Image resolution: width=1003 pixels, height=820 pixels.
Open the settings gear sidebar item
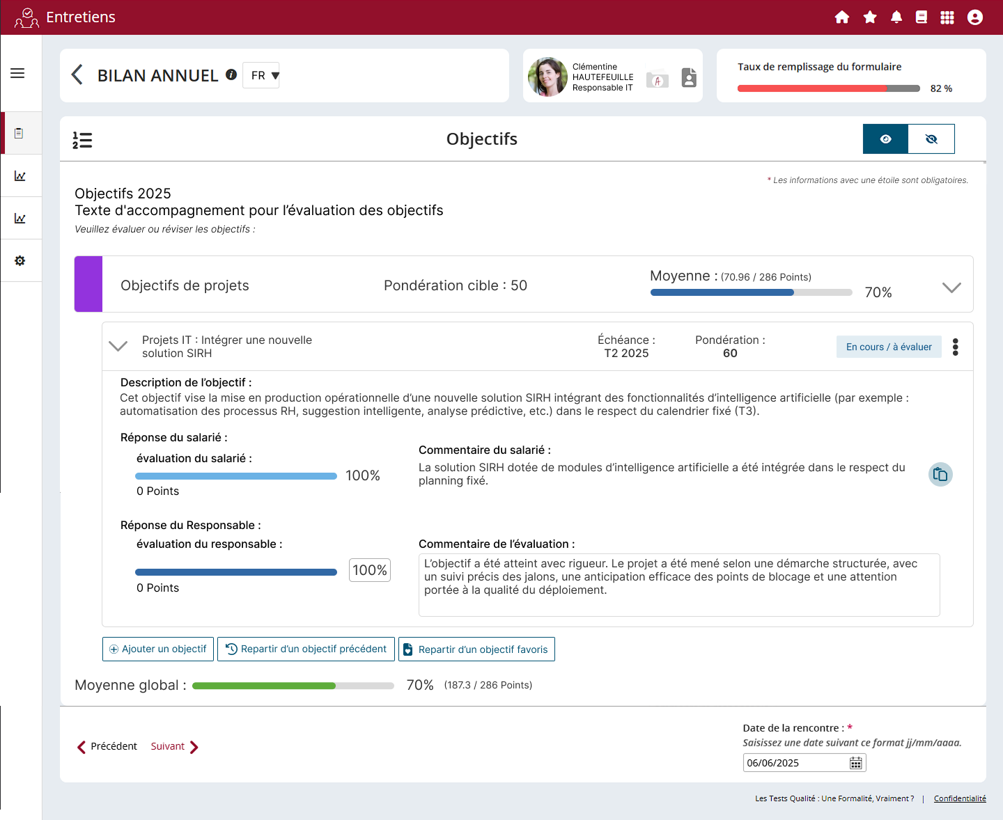click(x=20, y=260)
